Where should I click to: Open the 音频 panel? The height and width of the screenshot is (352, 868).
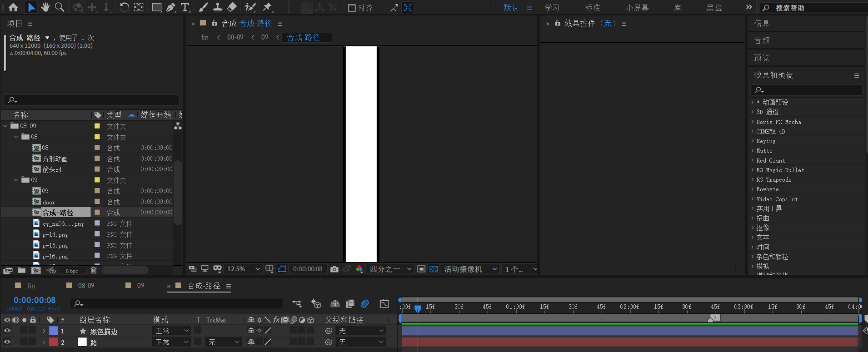[762, 40]
